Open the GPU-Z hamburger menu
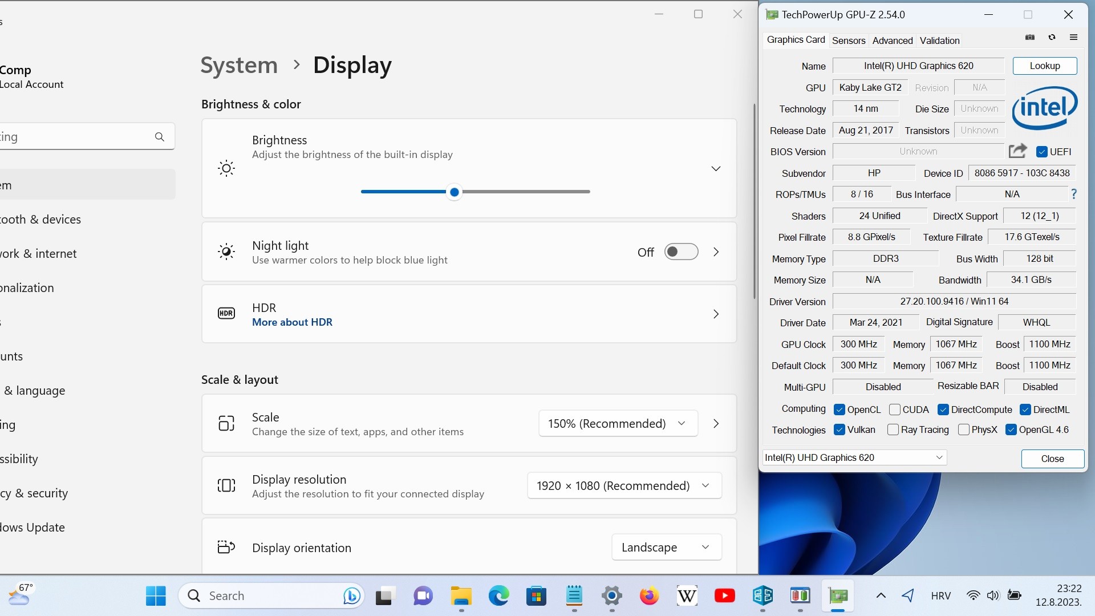This screenshot has height=616, width=1095. point(1073,38)
